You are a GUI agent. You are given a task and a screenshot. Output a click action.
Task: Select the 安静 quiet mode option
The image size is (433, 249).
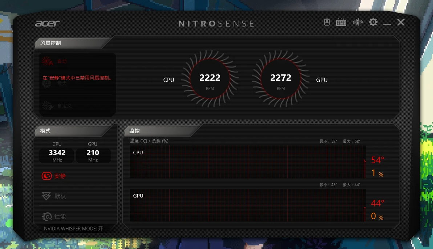tap(75, 176)
